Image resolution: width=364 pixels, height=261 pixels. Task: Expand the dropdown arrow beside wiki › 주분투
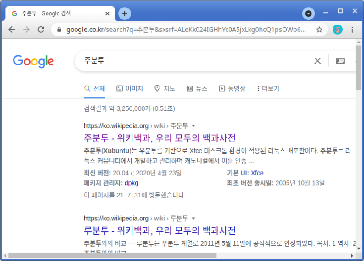point(193,126)
